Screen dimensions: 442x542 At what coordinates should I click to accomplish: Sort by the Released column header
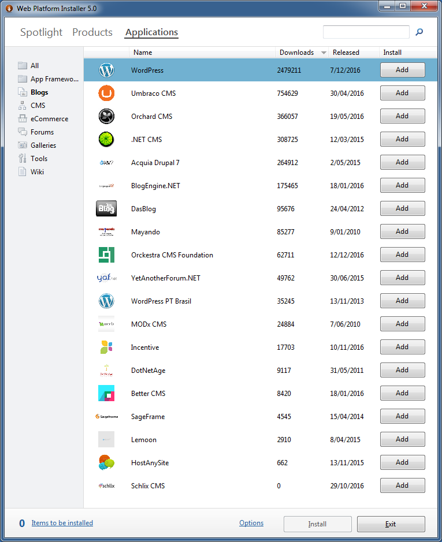[x=346, y=52]
